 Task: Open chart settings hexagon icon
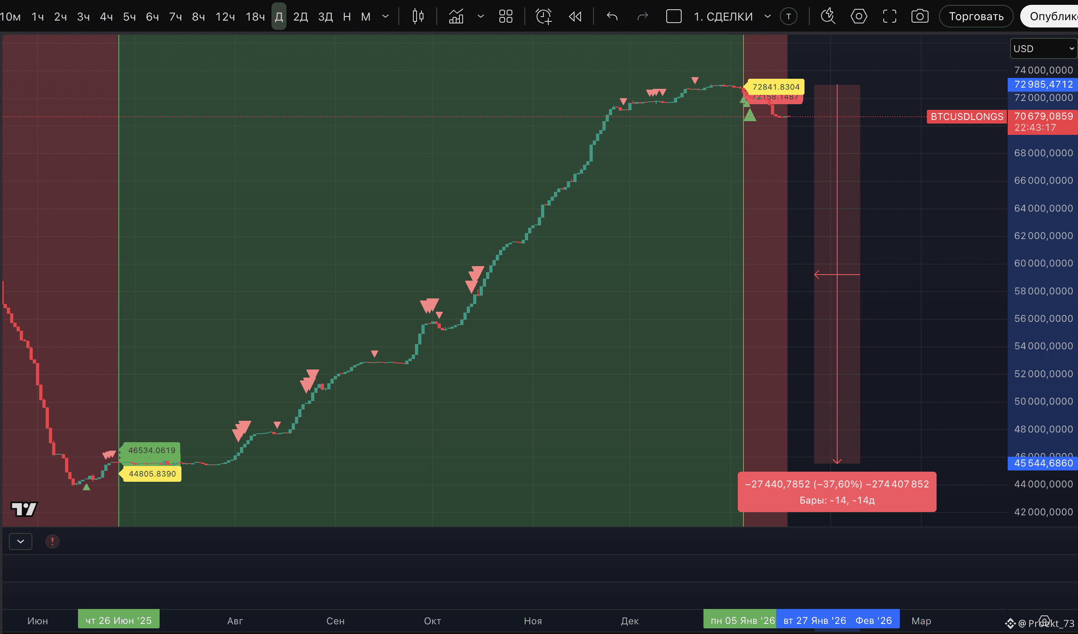coord(859,17)
